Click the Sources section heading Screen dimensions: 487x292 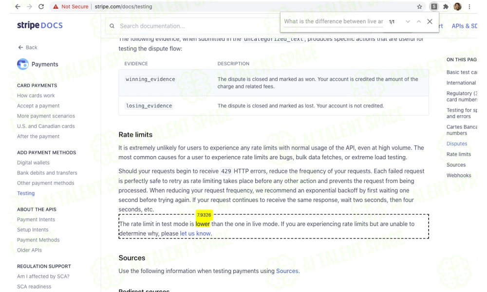coord(131,258)
